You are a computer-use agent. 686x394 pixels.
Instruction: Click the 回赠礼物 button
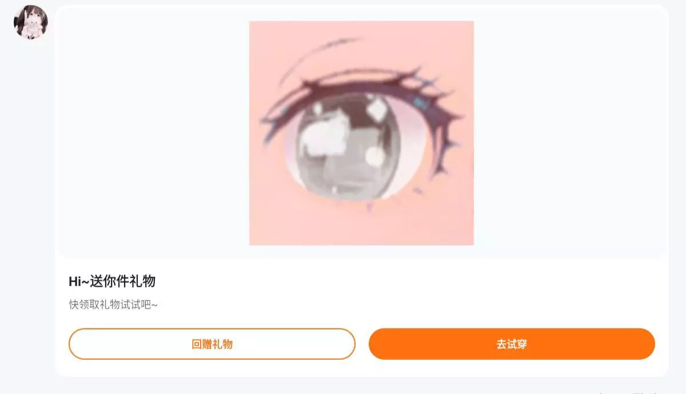(x=212, y=344)
